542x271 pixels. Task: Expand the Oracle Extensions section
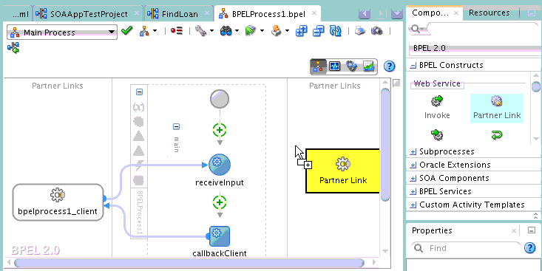click(x=413, y=165)
